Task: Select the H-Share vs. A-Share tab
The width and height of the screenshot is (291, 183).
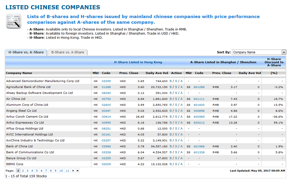Action: pyautogui.click(x=26, y=52)
